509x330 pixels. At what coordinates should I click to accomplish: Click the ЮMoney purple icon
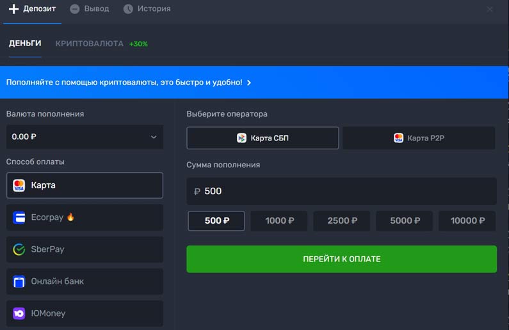(19, 313)
